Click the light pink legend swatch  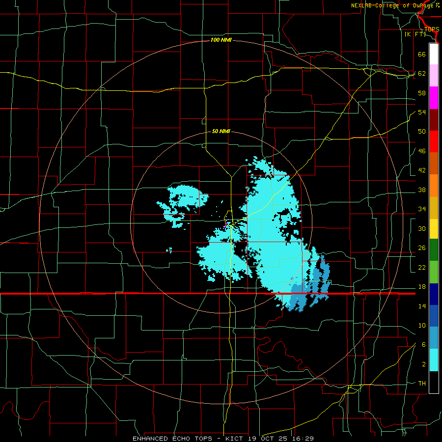point(434,76)
